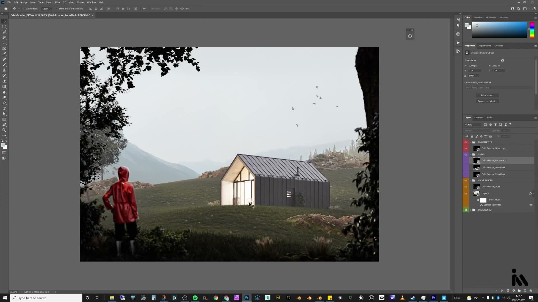Select the Move tool in the toolbar
Screen dimensions: 538x302
pyautogui.click(x=4, y=21)
